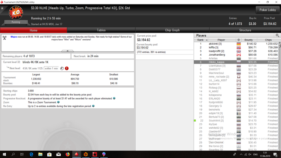Switch to PokerStars red spade taskbar icon
This screenshot has width=281, height=158.
77,154
